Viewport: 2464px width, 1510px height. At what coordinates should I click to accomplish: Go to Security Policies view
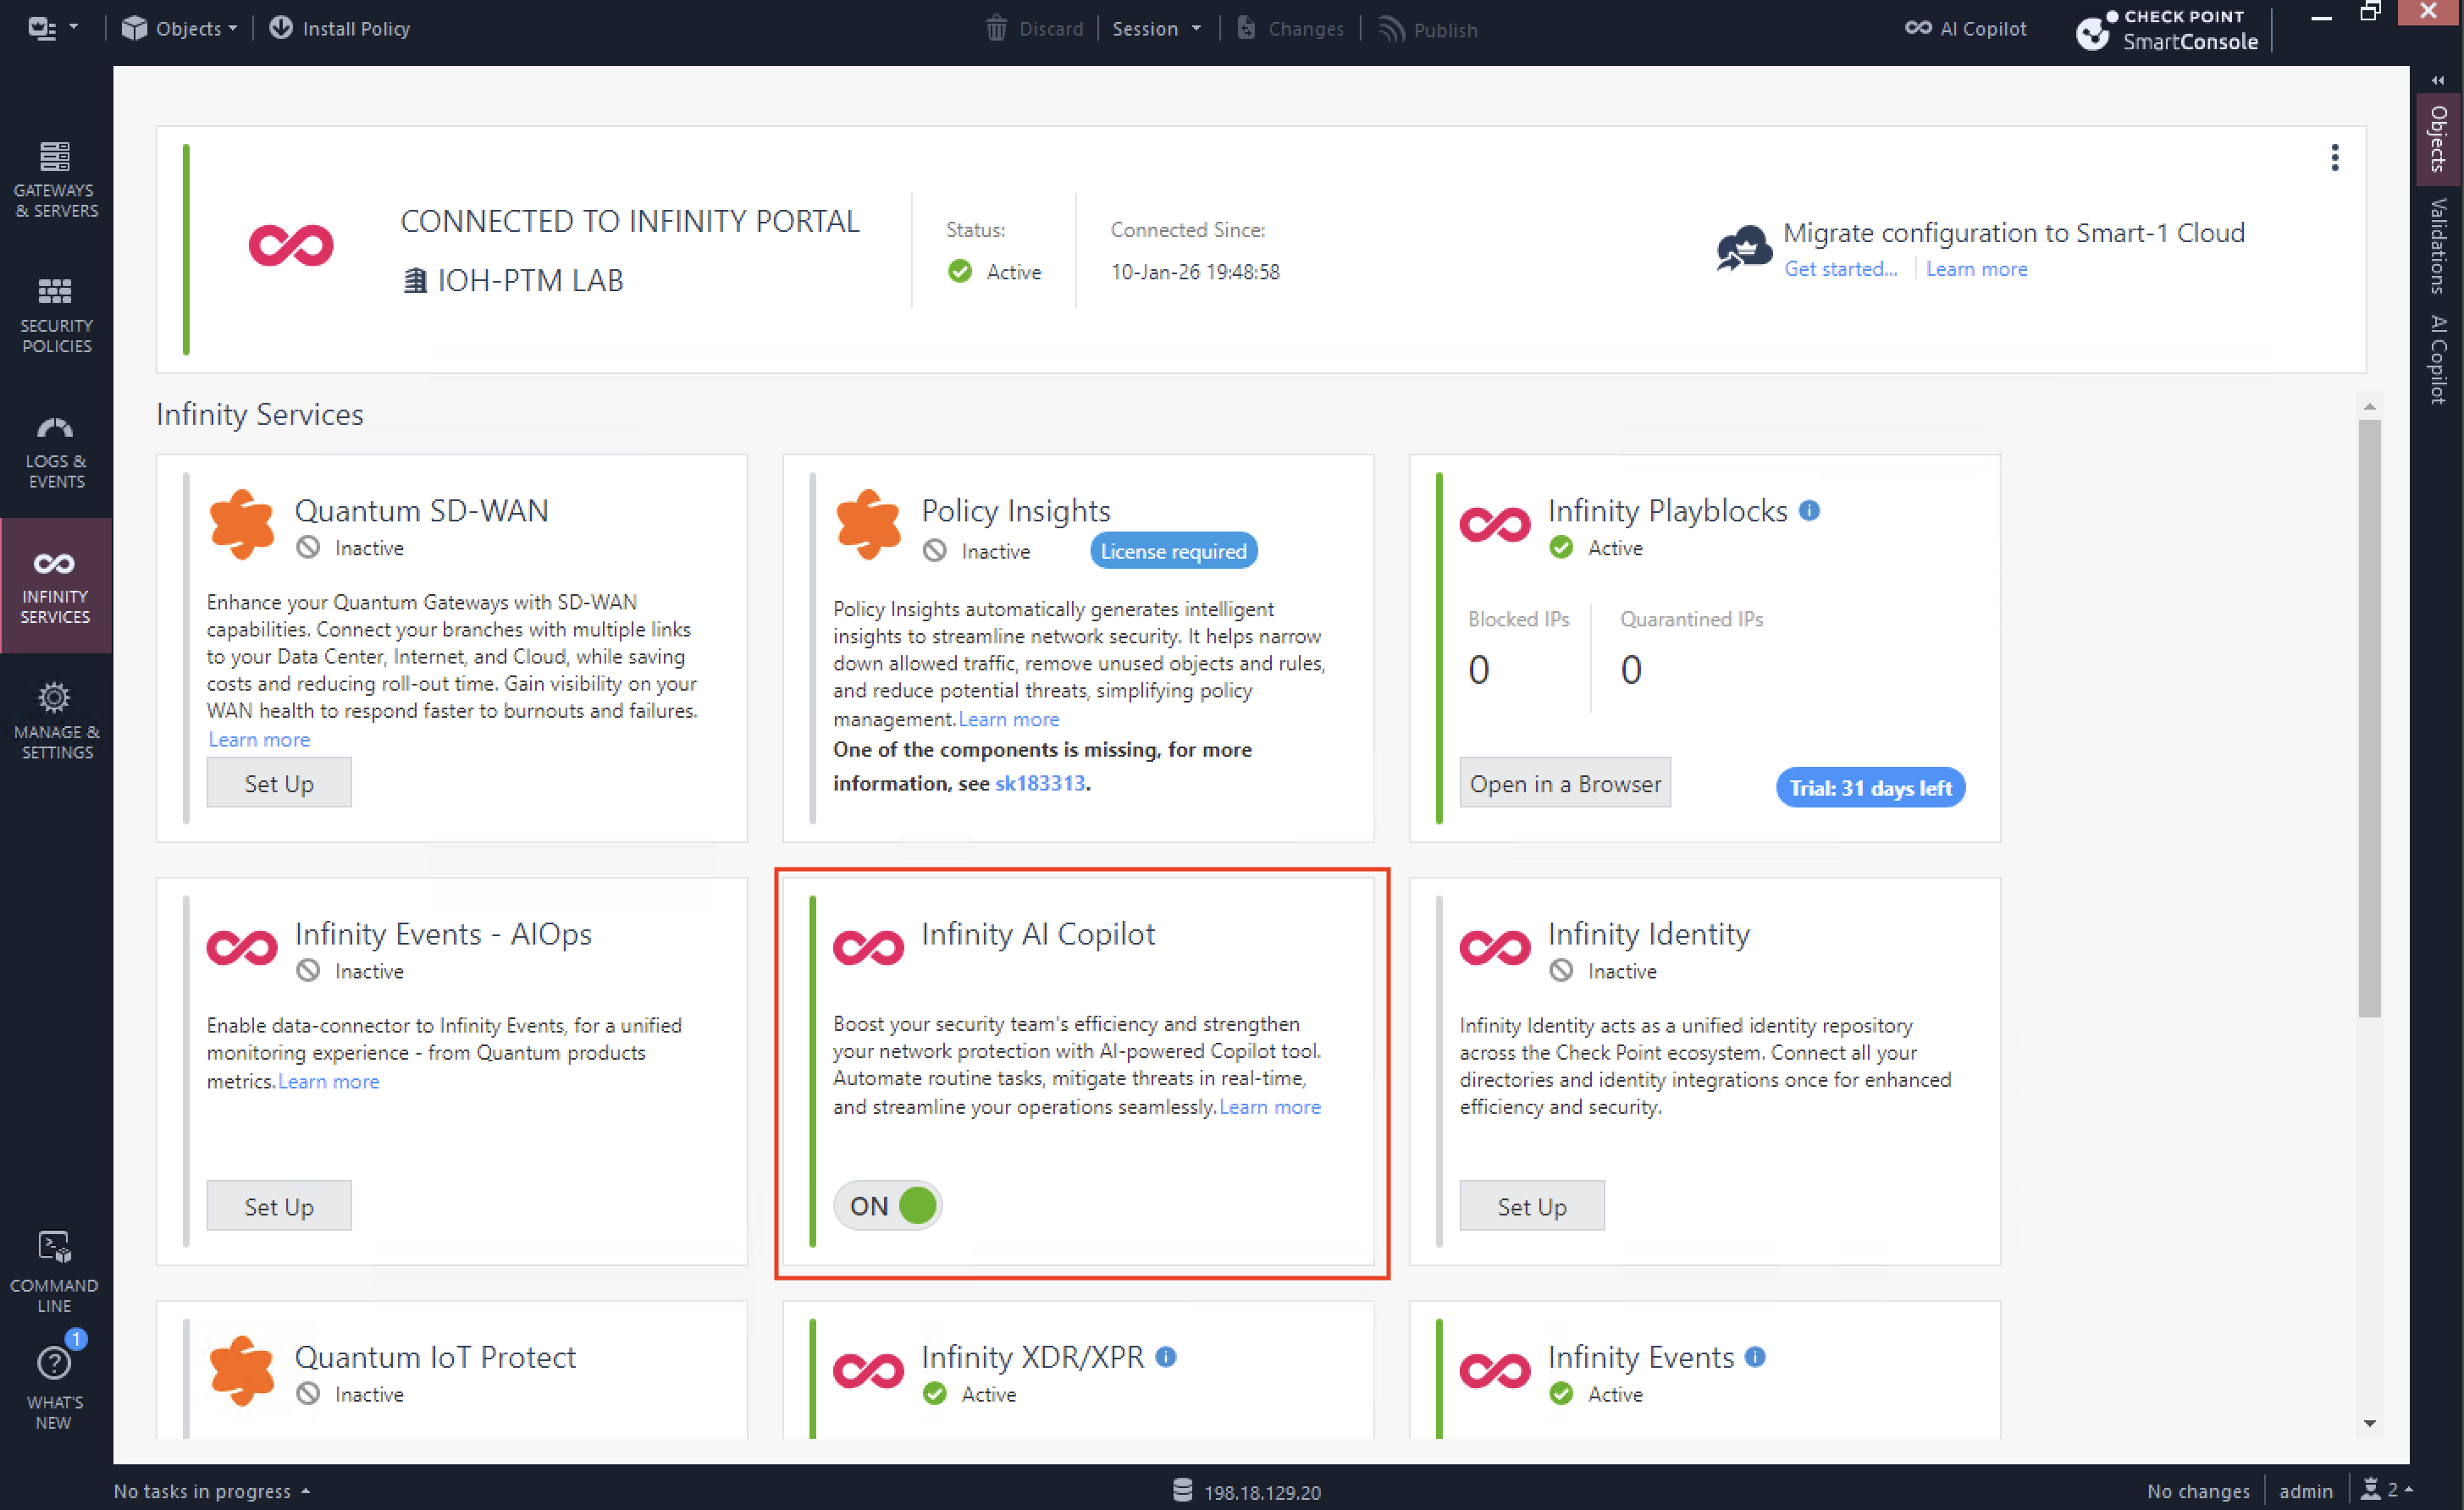point(55,315)
